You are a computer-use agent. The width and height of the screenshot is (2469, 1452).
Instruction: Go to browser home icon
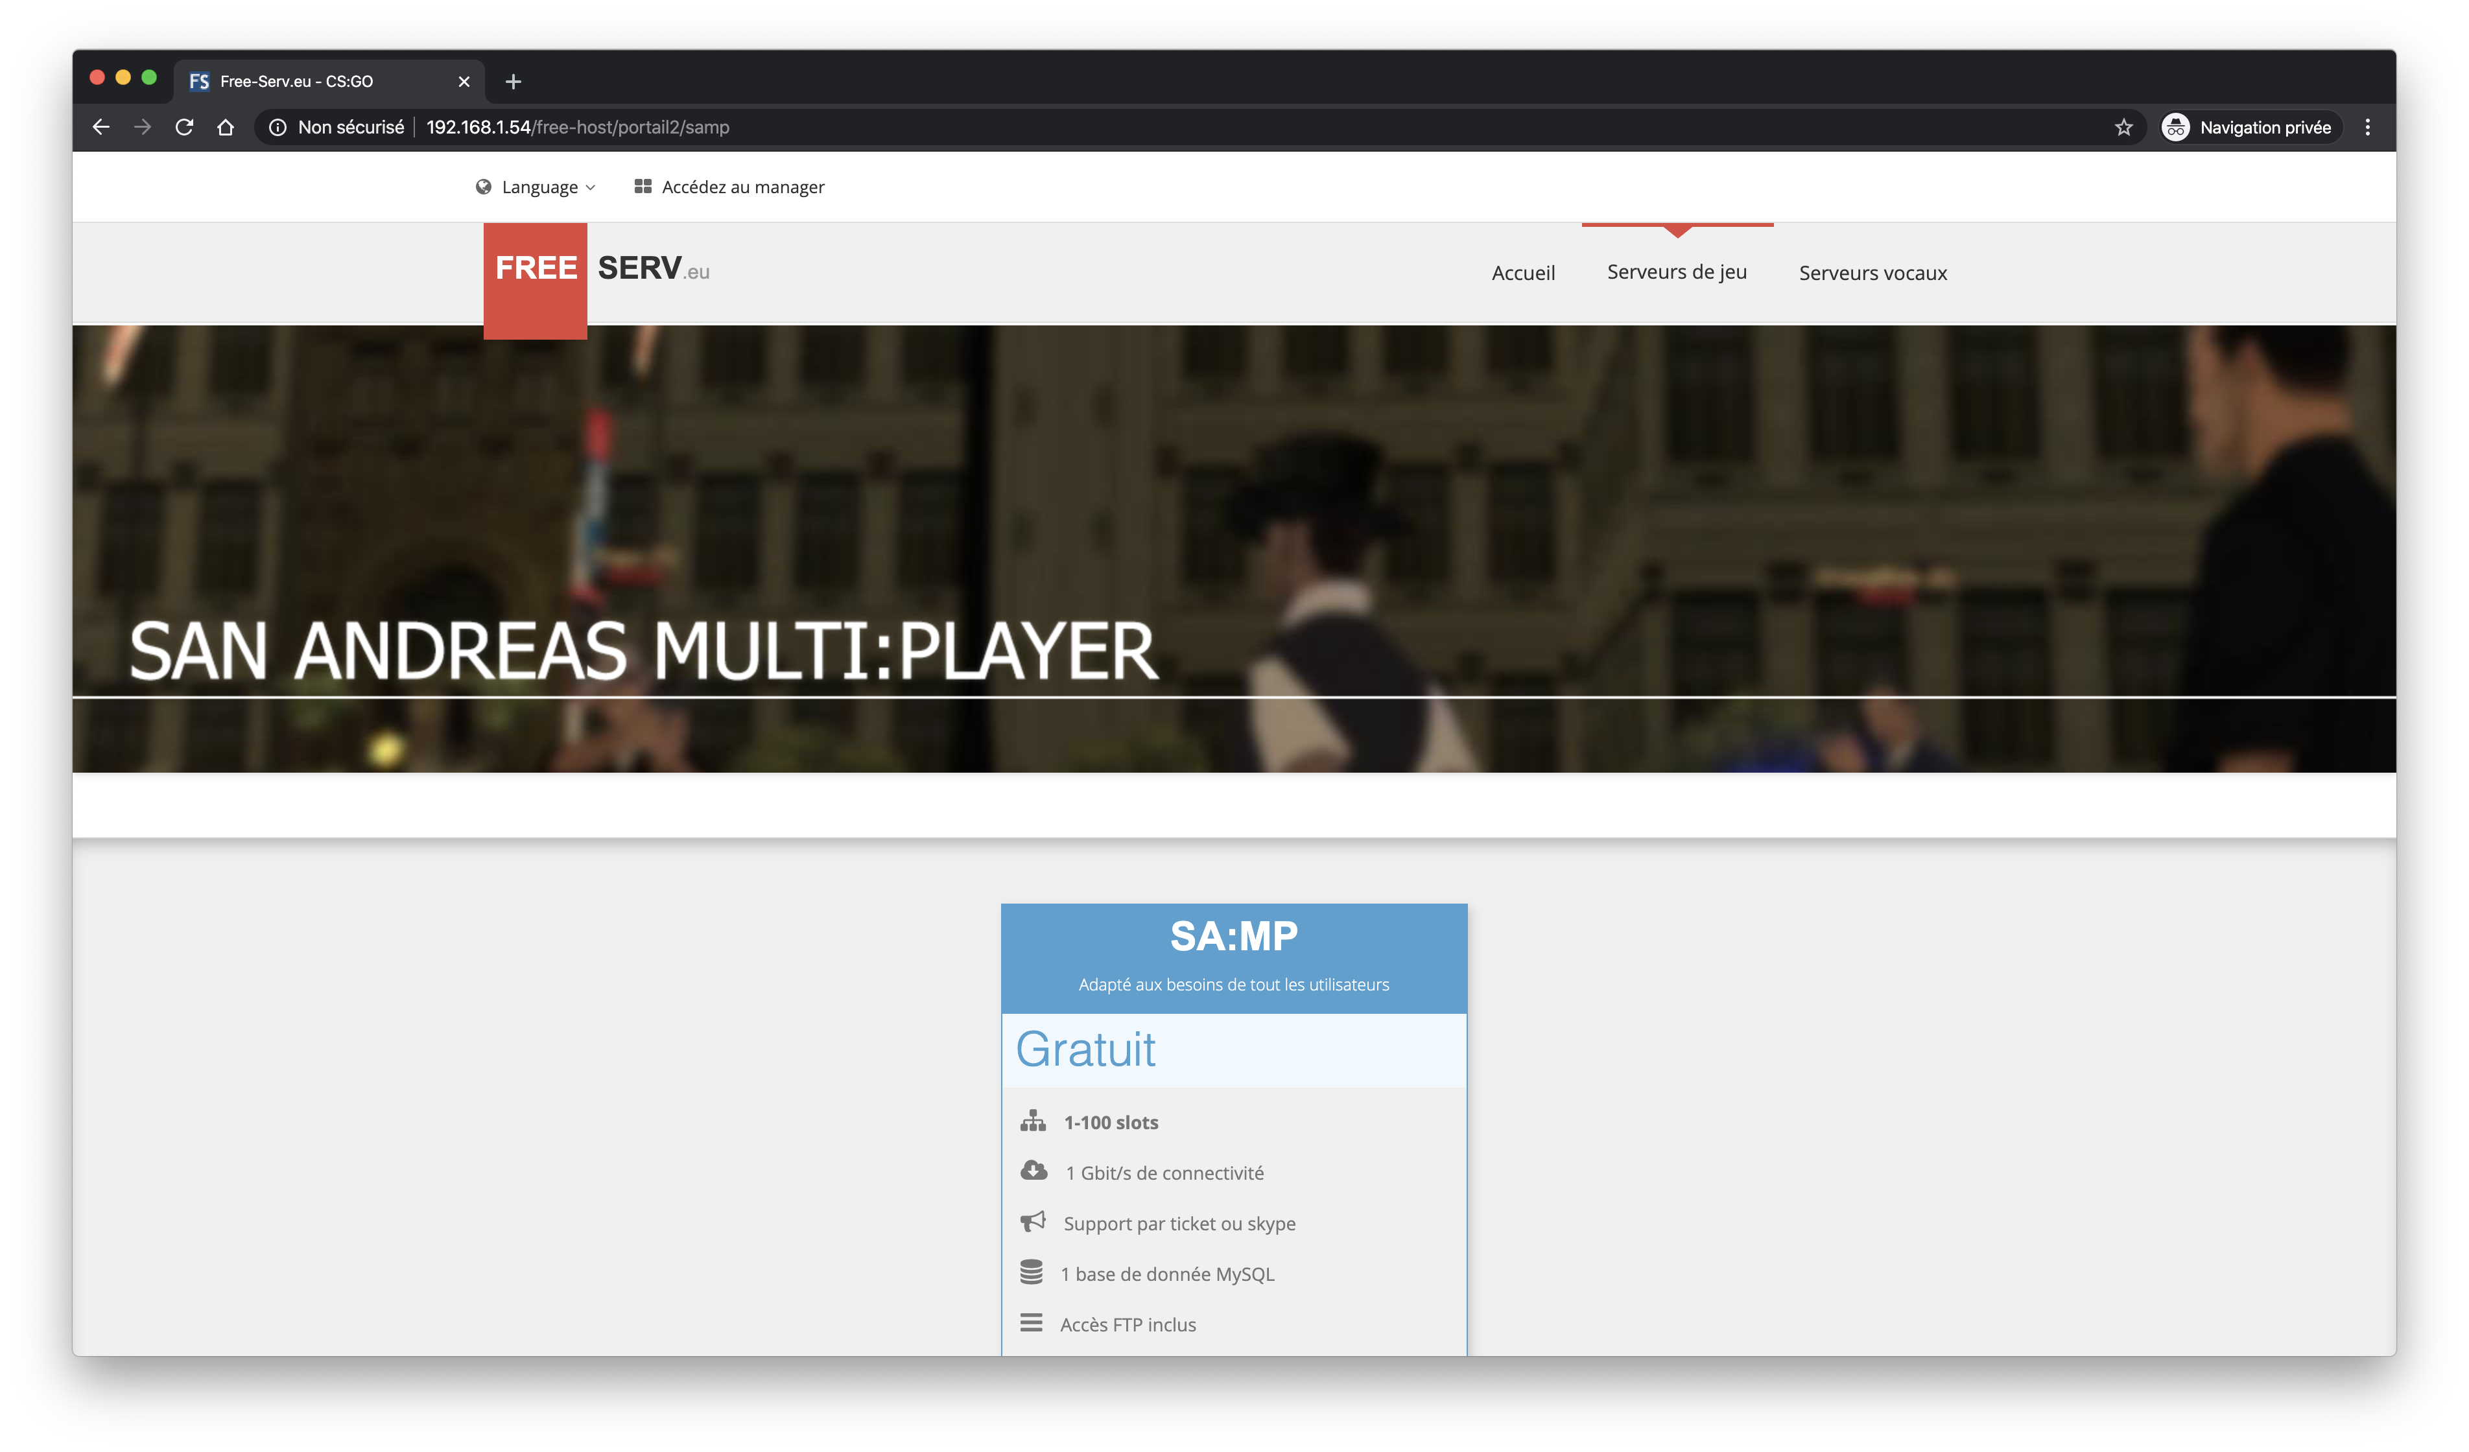tap(226, 127)
